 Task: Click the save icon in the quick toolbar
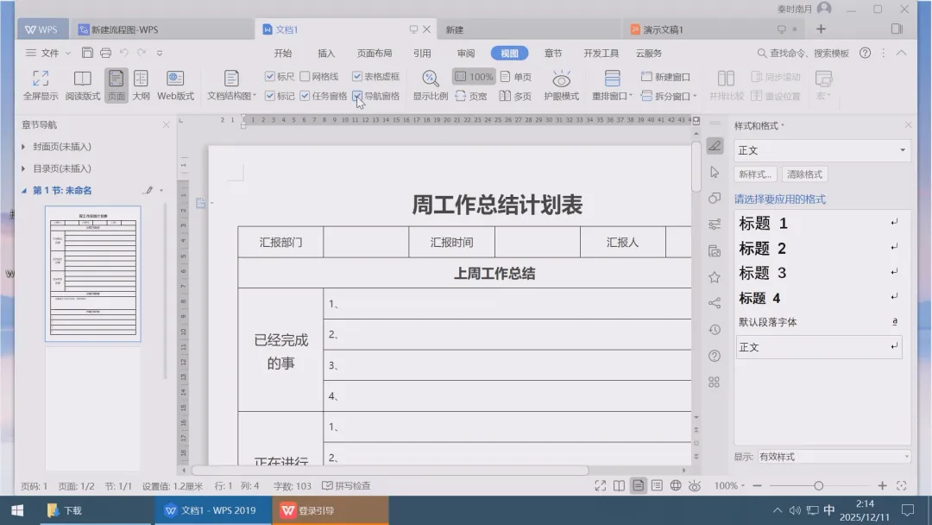pyautogui.click(x=87, y=53)
